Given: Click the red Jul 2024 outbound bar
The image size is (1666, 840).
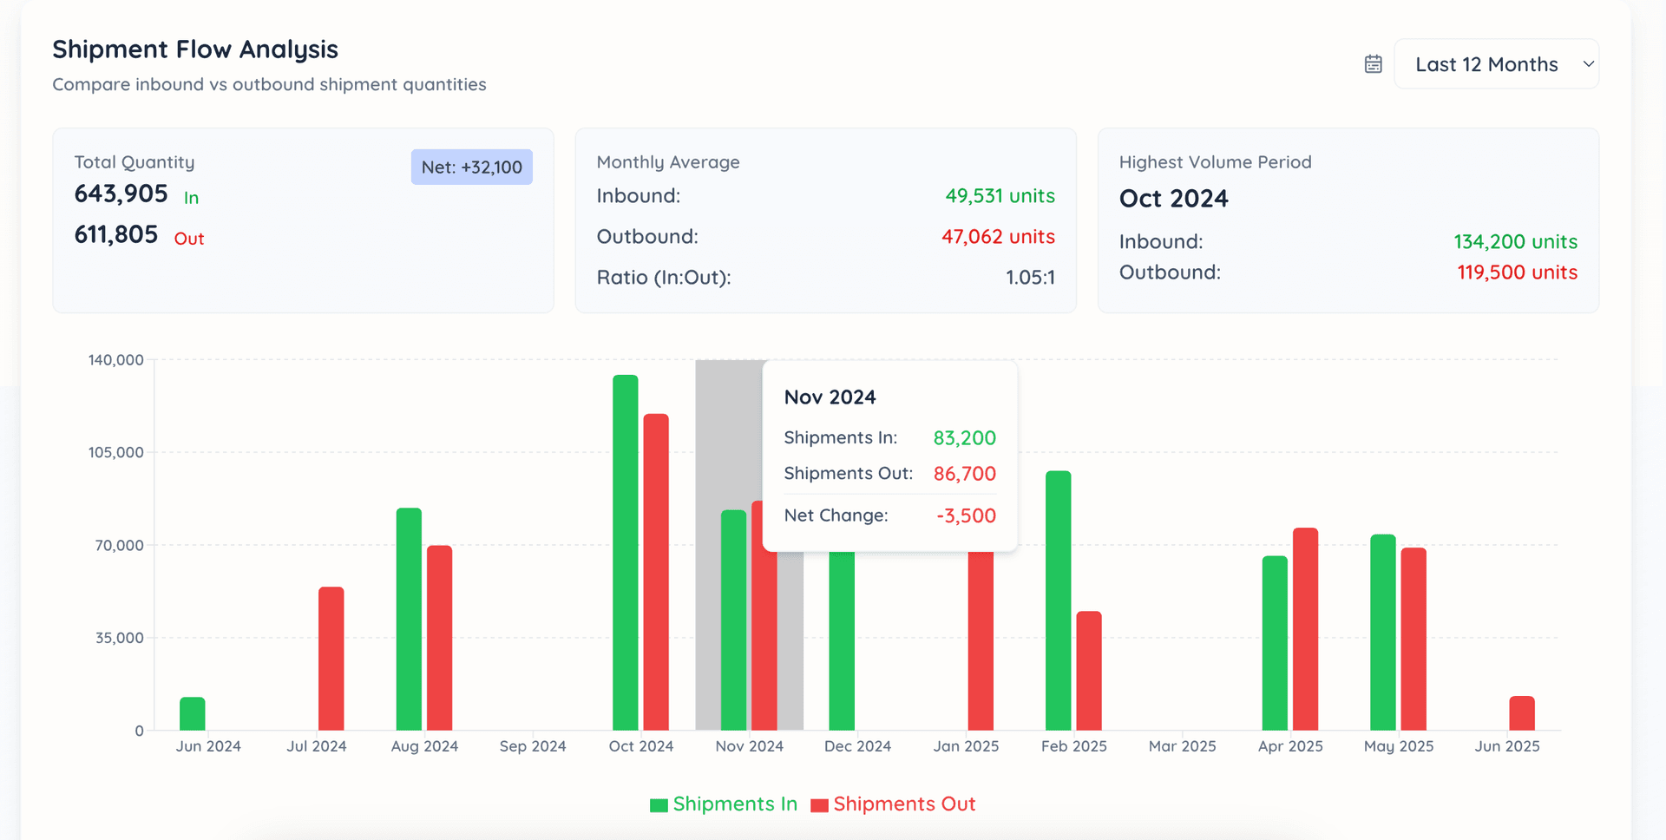Looking at the screenshot, I should [331, 659].
